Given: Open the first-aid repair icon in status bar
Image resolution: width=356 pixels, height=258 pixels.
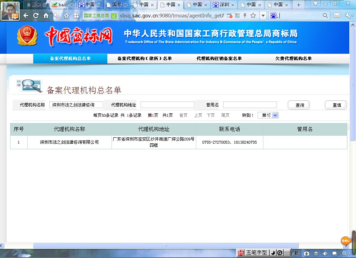Looking at the screenshot, I should [x=306, y=254].
